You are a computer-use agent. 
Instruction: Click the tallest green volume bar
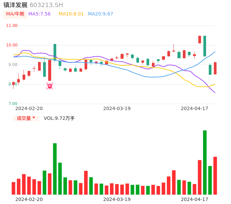click(205, 162)
